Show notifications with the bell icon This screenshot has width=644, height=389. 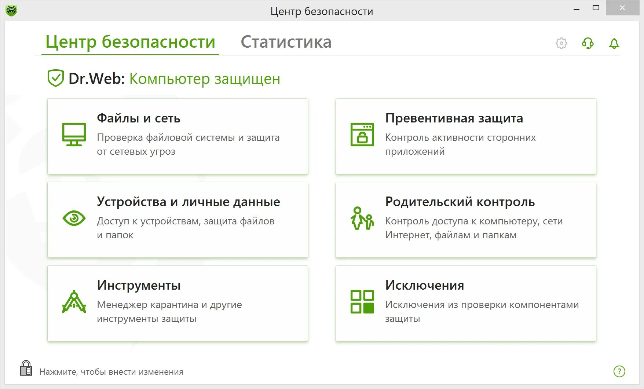coord(614,44)
